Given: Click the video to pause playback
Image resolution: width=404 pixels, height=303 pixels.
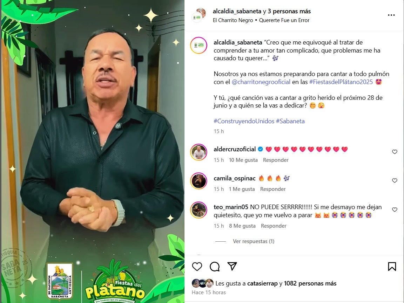Looking at the screenshot, I should pos(93,151).
